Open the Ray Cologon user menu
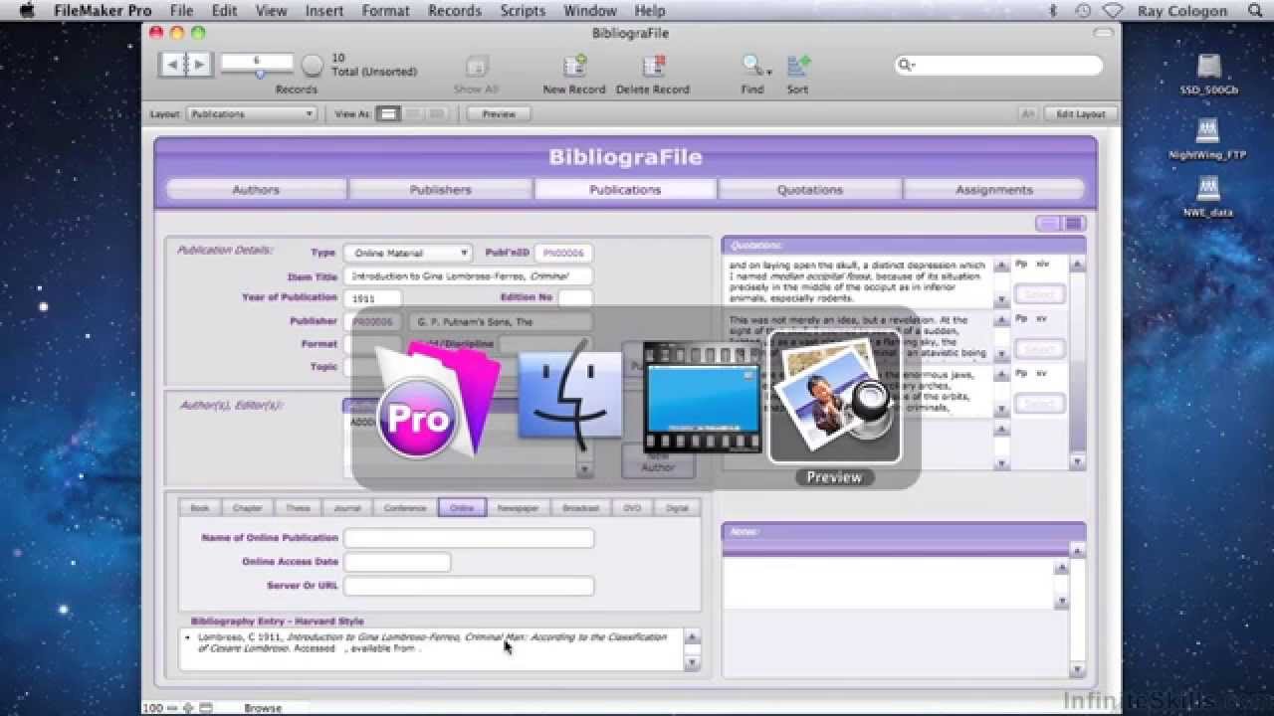This screenshot has width=1274, height=716. [x=1182, y=11]
